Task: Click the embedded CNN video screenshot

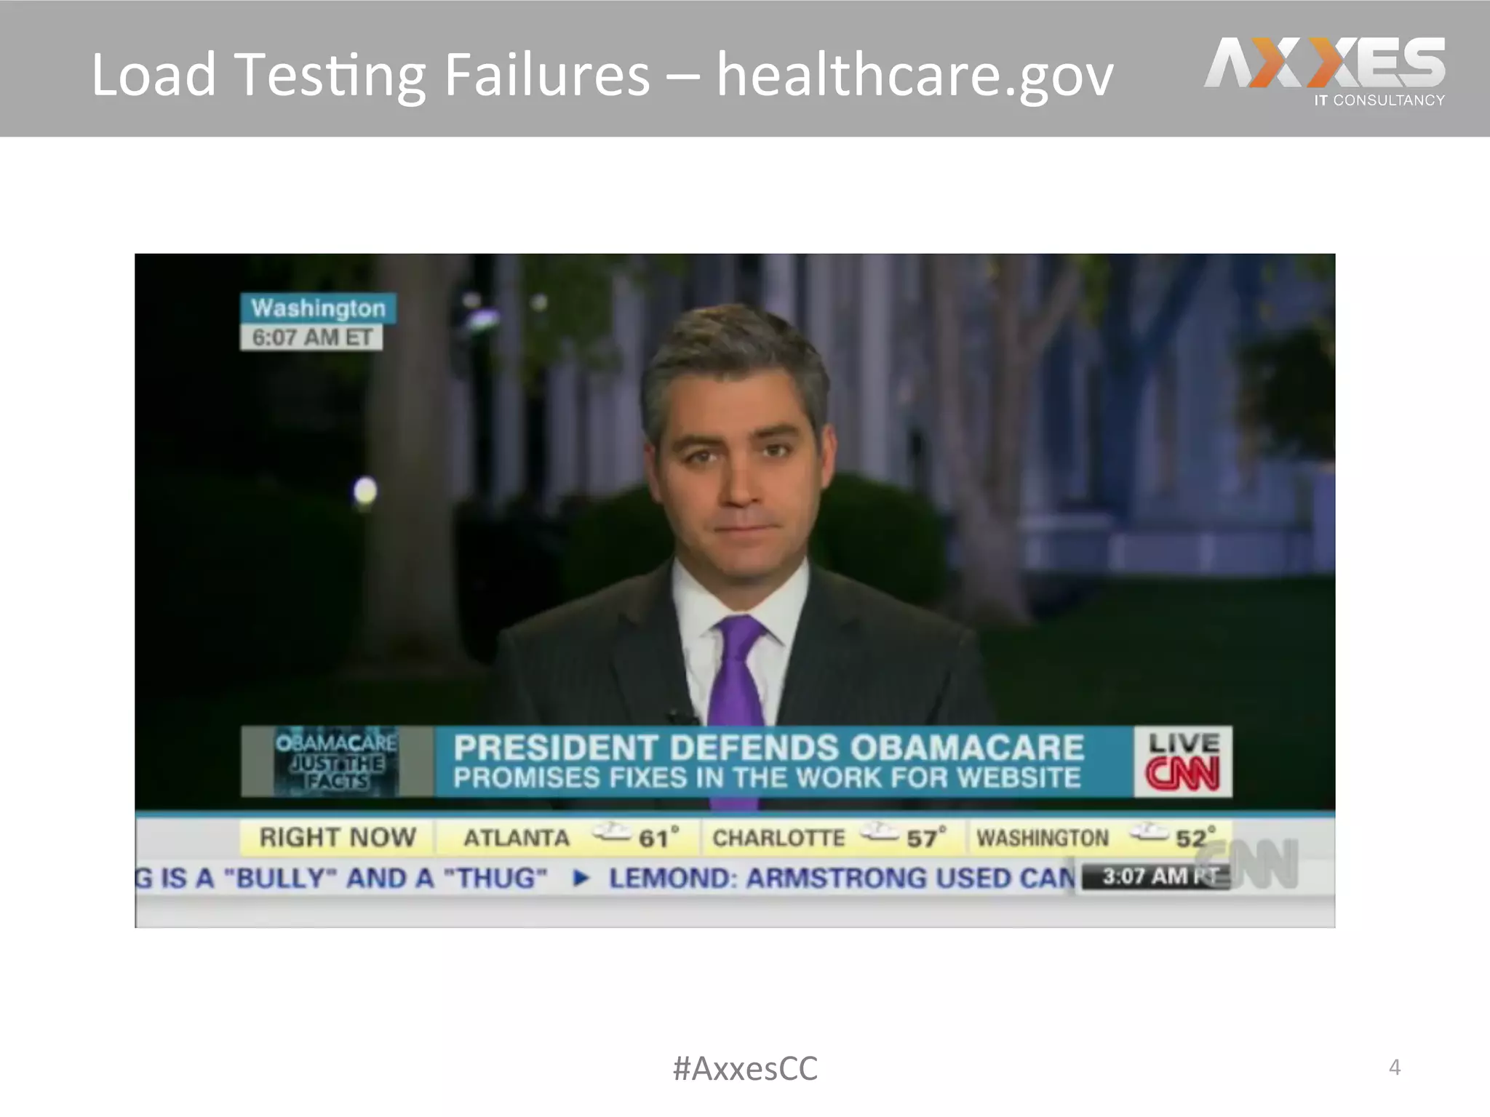Action: point(735,590)
